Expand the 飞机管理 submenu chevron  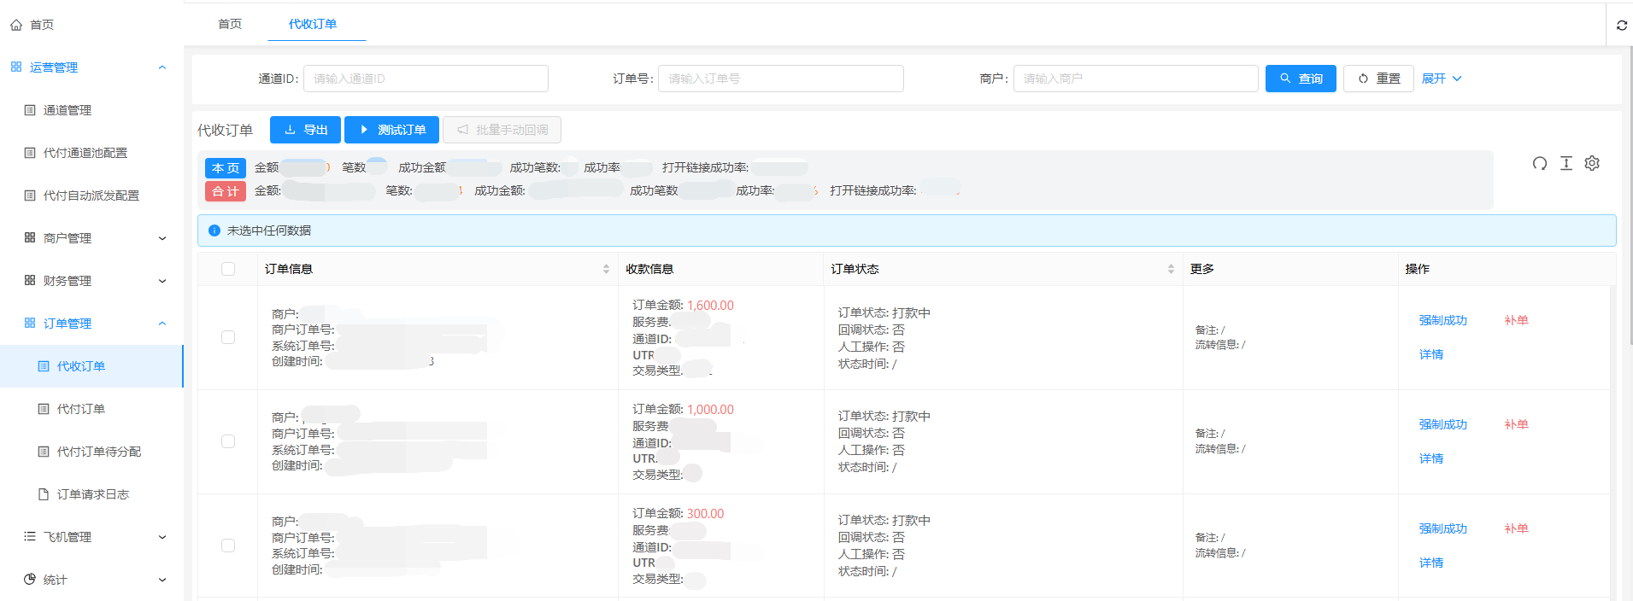point(162,537)
